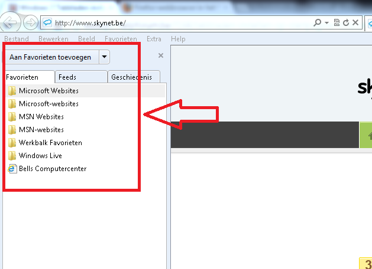Open the Microsoft Websites folder

point(85,91)
